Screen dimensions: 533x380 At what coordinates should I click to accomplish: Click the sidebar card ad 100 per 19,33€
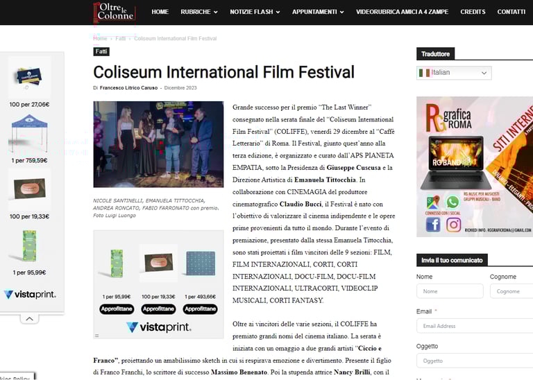tap(29, 194)
